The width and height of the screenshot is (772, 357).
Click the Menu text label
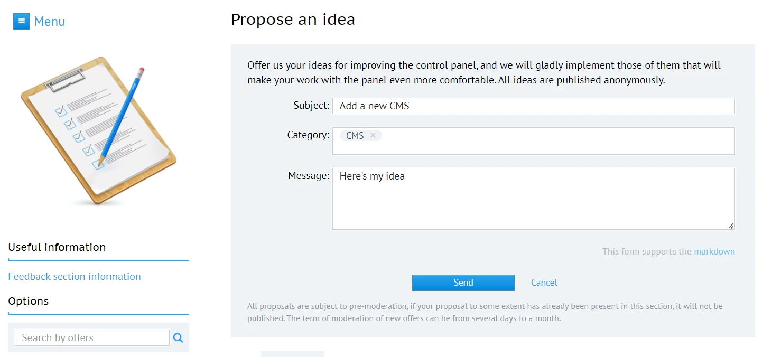click(50, 22)
